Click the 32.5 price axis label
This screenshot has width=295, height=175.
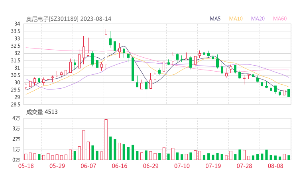(16, 46)
